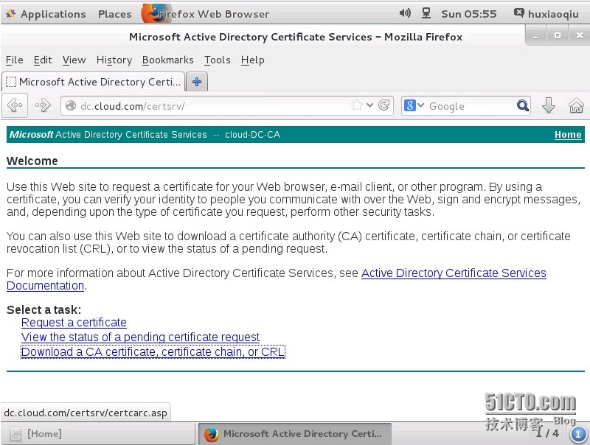590x445 pixels.
Task: Click the cloud-DC-CA text in banner
Action: [252, 135]
